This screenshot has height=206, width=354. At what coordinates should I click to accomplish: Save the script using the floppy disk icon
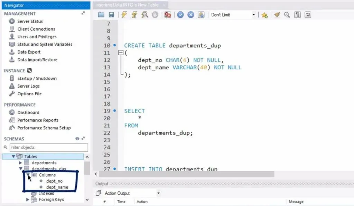pyautogui.click(x=111, y=15)
